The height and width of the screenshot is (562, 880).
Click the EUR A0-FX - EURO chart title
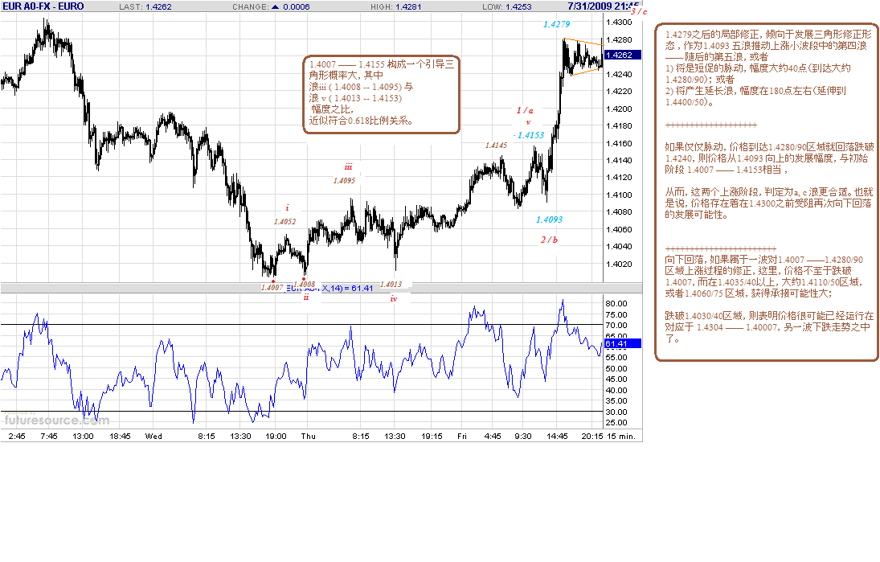pyautogui.click(x=43, y=6)
